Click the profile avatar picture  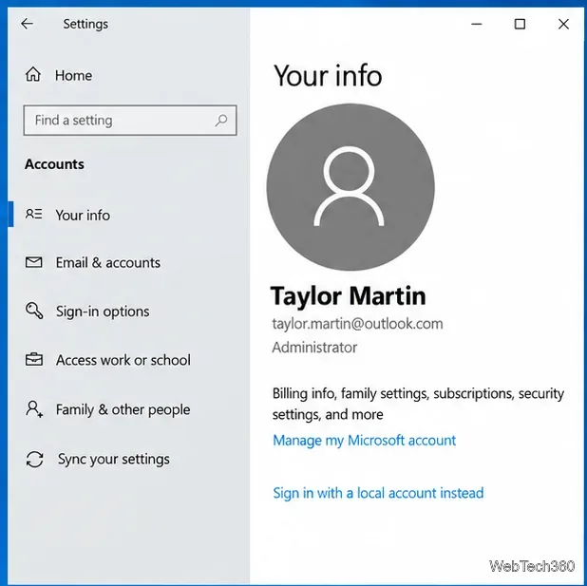[x=350, y=187]
